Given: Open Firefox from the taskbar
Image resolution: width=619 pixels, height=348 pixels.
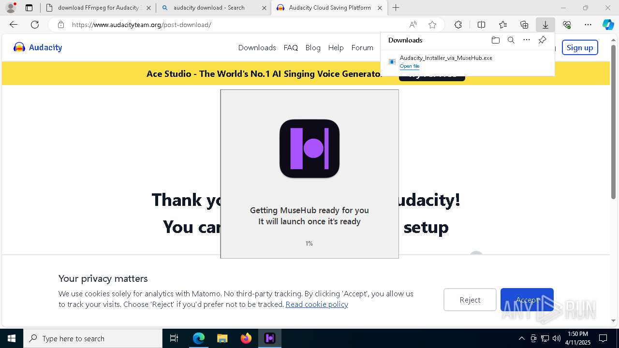Looking at the screenshot, I should coord(246,338).
